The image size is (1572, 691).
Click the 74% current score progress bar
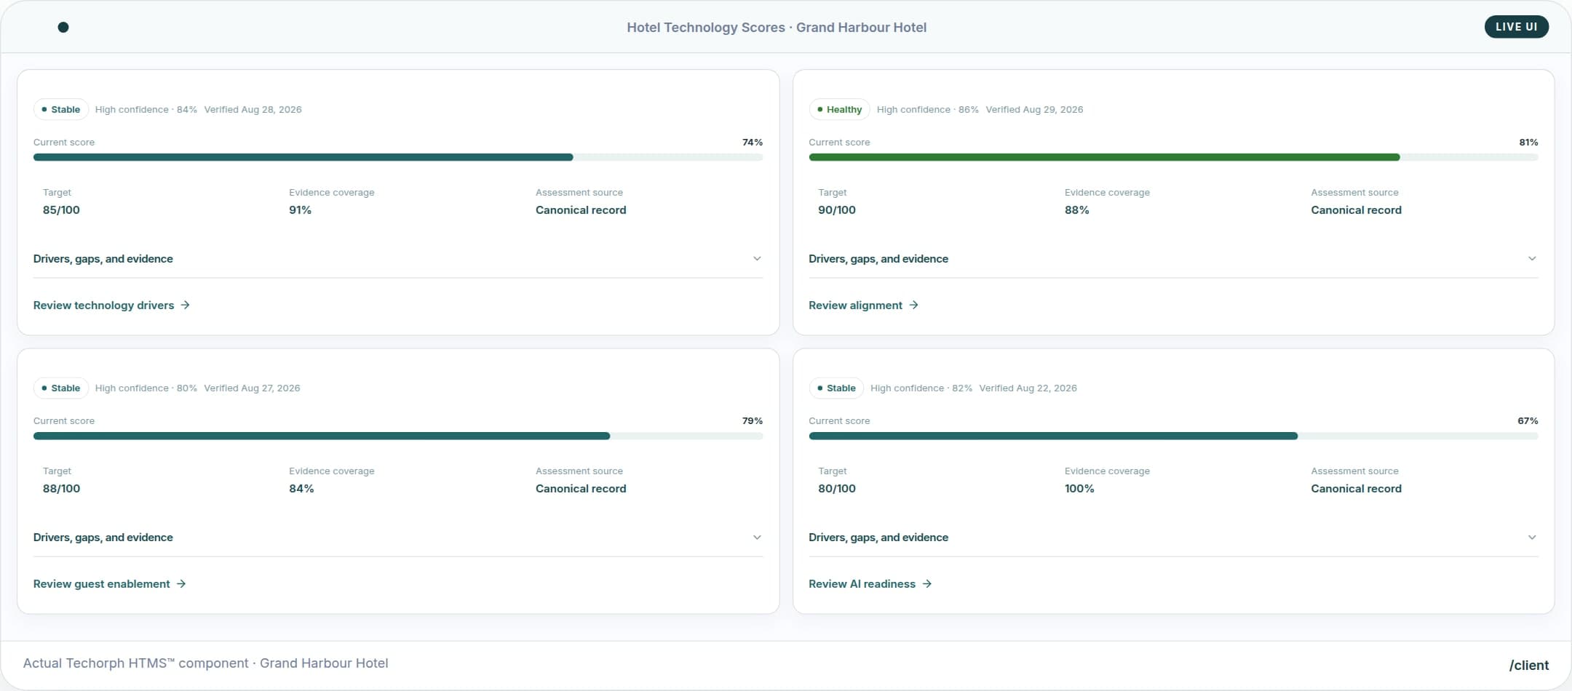coord(398,157)
